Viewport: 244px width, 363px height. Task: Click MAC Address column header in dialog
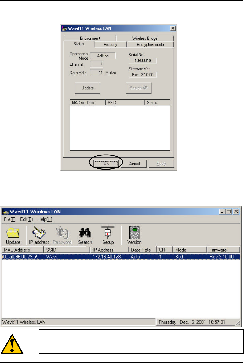[x=88, y=102]
